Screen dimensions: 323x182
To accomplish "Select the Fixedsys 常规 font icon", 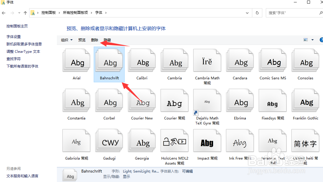I will 273,100.
